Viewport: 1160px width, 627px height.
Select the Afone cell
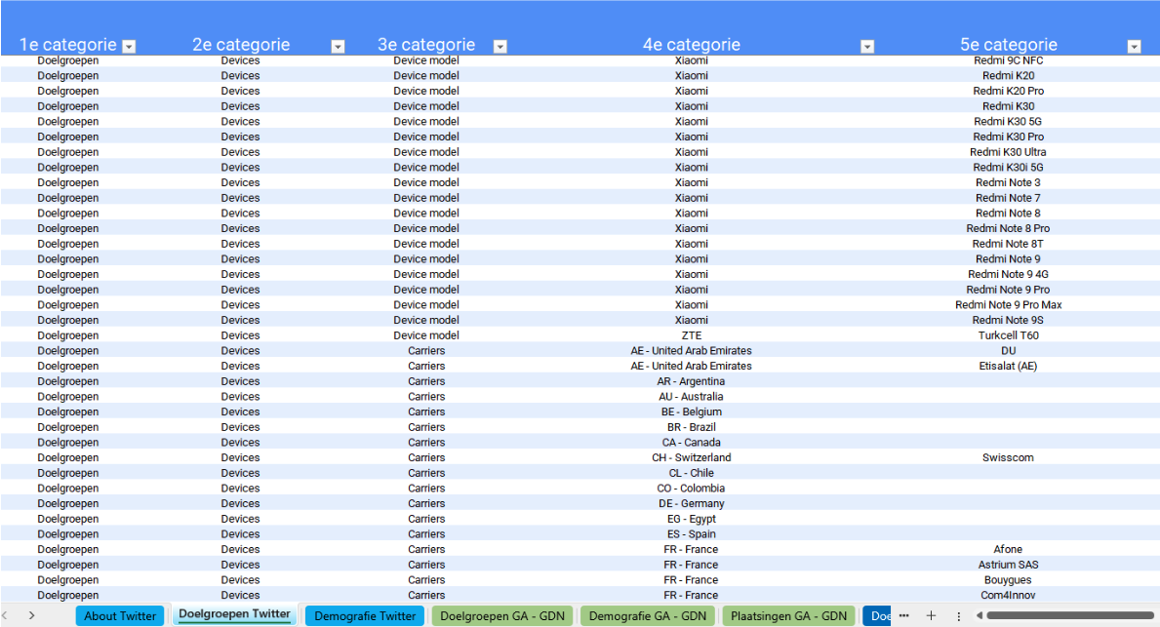tap(1009, 549)
